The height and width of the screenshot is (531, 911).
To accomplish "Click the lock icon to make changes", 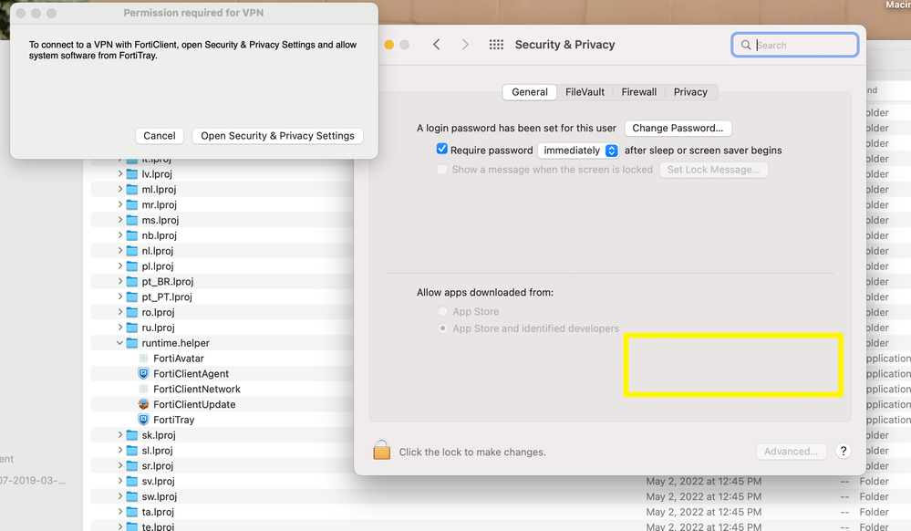I will (x=382, y=450).
